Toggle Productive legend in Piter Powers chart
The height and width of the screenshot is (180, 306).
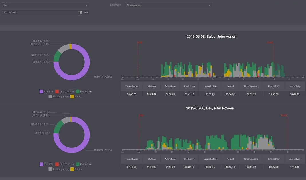[84, 164]
